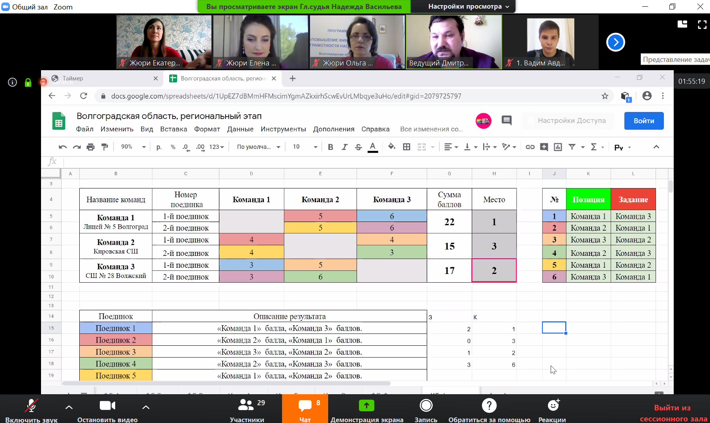Open the Zoom Chat panel
Image resolution: width=710 pixels, height=423 pixels.
coord(305,410)
